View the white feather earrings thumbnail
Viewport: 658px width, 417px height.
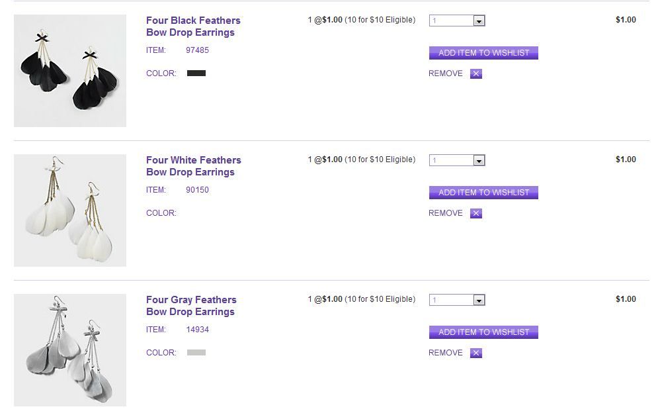pyautogui.click(x=70, y=210)
